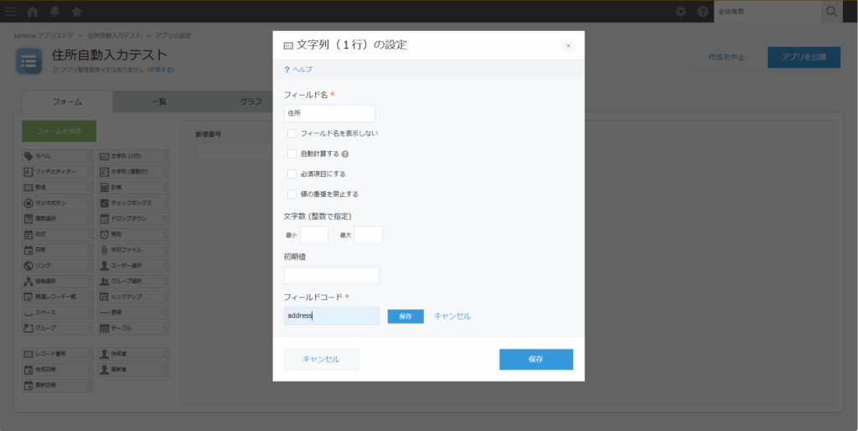Check フィールド名を表示しない
The image size is (858, 431).
point(292,133)
